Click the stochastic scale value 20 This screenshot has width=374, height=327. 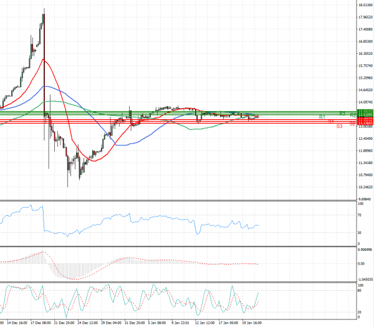(360, 312)
